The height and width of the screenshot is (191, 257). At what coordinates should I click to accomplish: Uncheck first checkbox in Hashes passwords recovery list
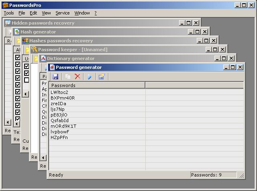coord(27,66)
